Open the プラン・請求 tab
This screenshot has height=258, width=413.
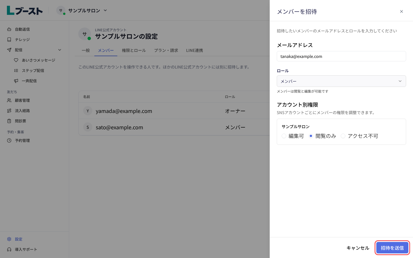click(x=166, y=50)
